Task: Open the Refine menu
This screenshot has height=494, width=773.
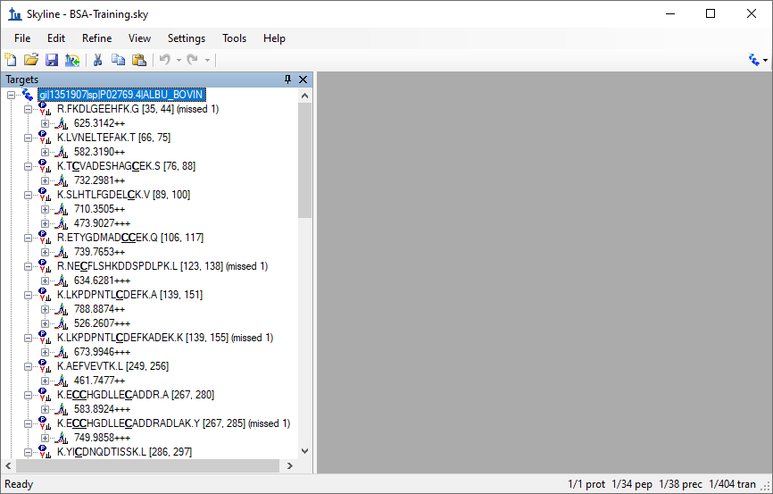Action: [96, 38]
